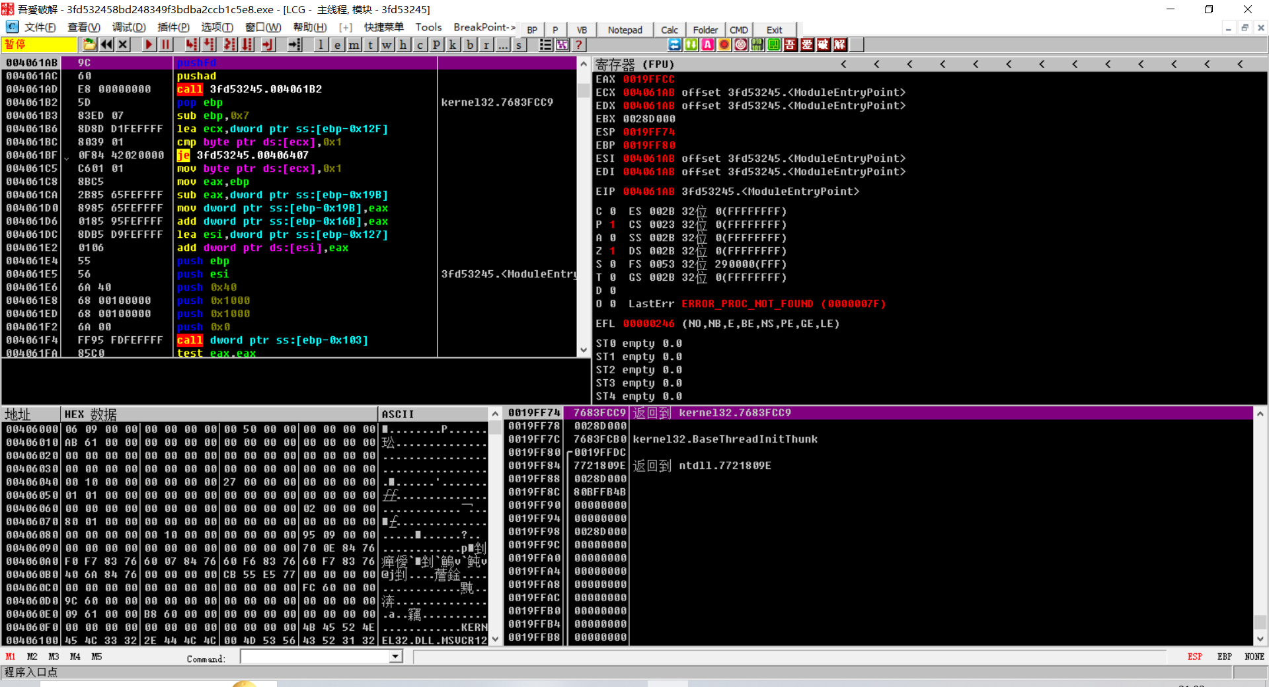Click the Folder quick button

point(705,30)
